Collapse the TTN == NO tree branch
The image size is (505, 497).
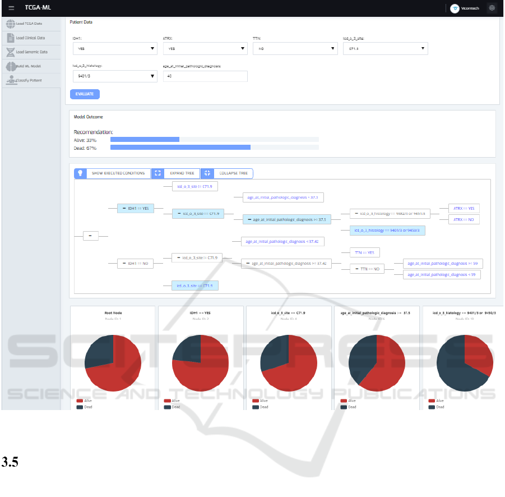coord(356,269)
